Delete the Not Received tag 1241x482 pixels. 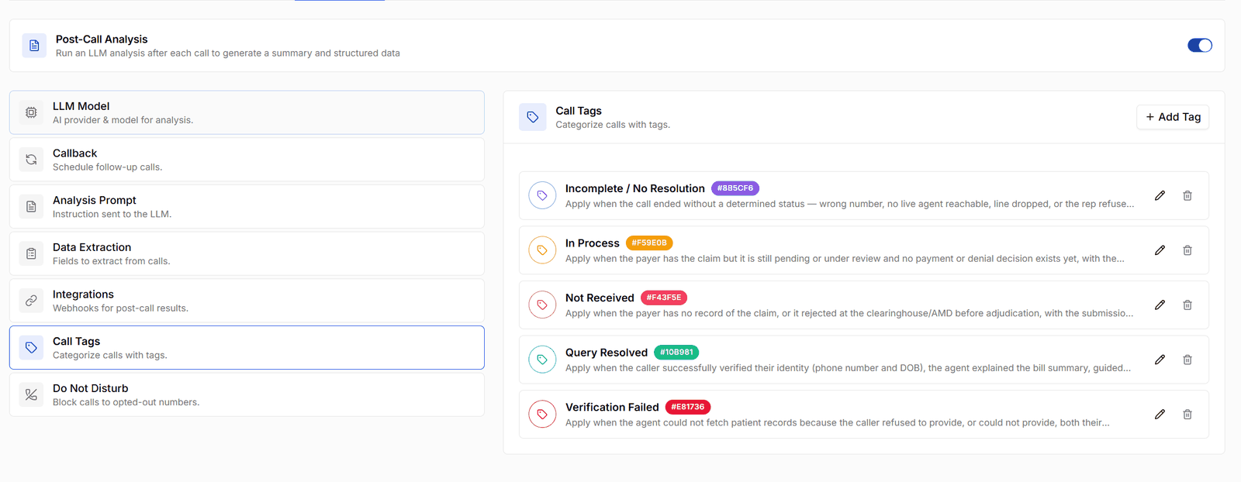1187,305
